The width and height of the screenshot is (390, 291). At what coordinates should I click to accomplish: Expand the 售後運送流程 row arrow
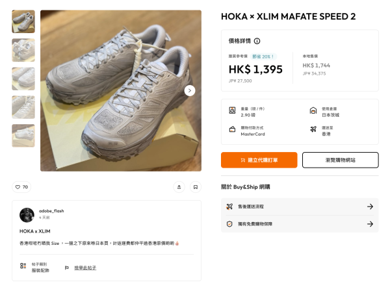coord(370,207)
